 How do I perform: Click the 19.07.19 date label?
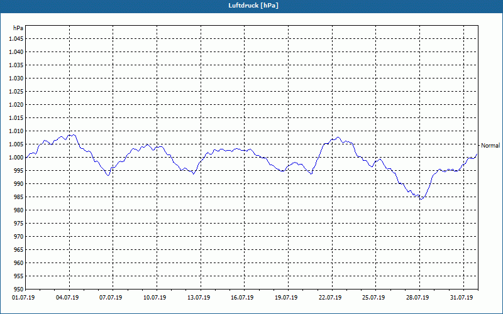[286, 298]
